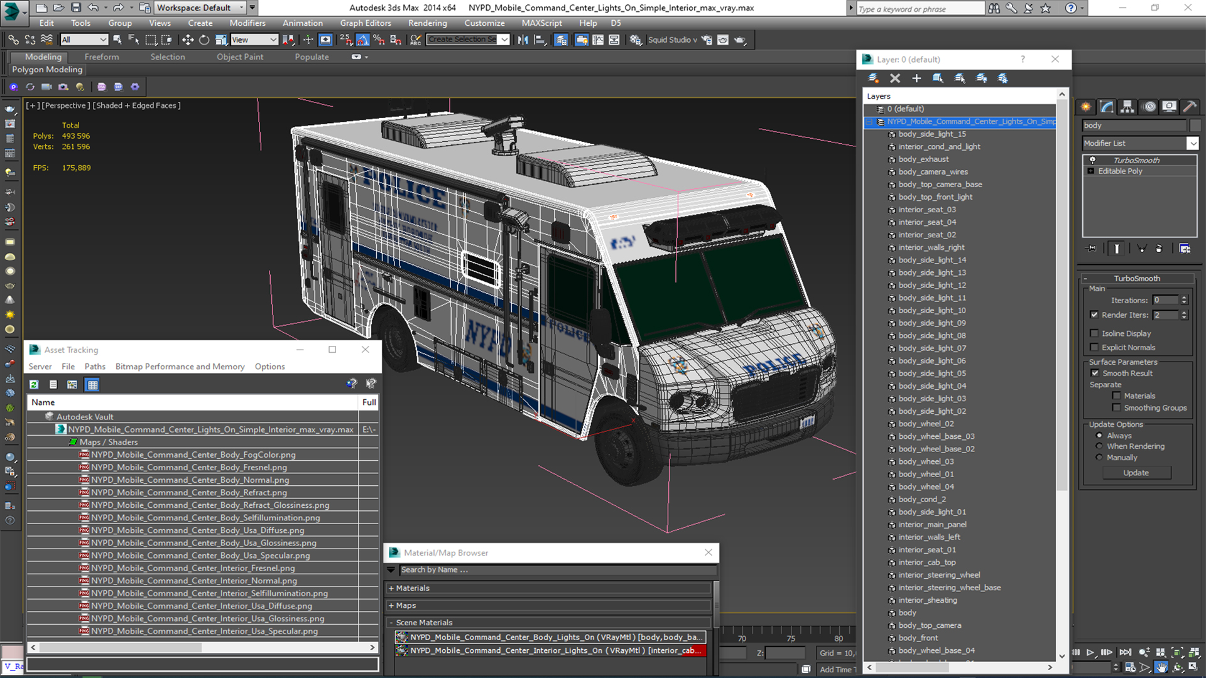
Task: Enable Separate by Smoothing Groups checkbox
Action: 1116,407
